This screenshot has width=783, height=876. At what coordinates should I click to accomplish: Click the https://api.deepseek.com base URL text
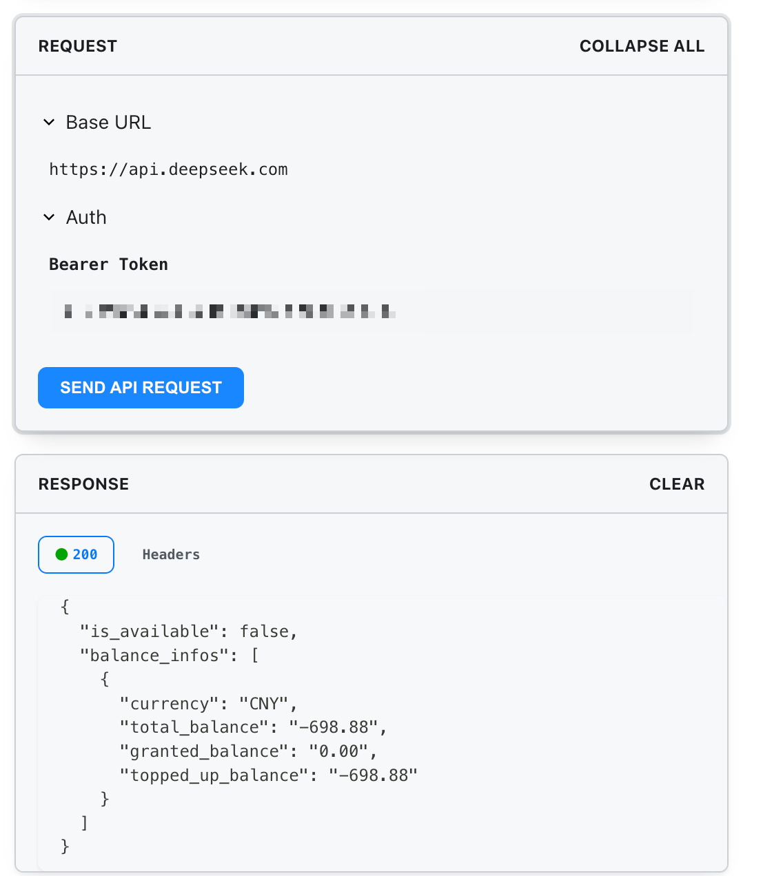pyautogui.click(x=168, y=169)
